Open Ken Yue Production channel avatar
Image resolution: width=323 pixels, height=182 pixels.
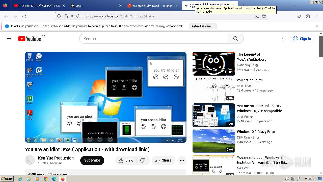(30, 160)
